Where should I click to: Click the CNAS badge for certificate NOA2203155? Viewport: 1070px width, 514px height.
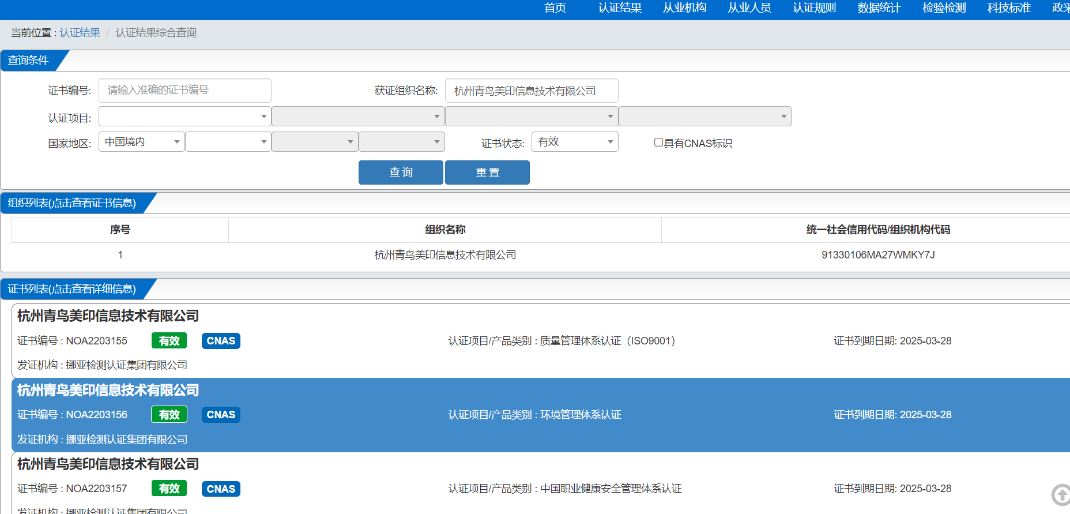[221, 341]
